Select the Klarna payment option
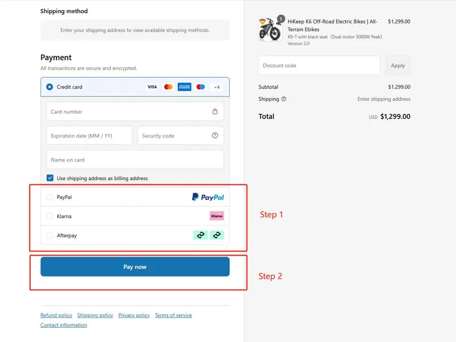 click(50, 216)
